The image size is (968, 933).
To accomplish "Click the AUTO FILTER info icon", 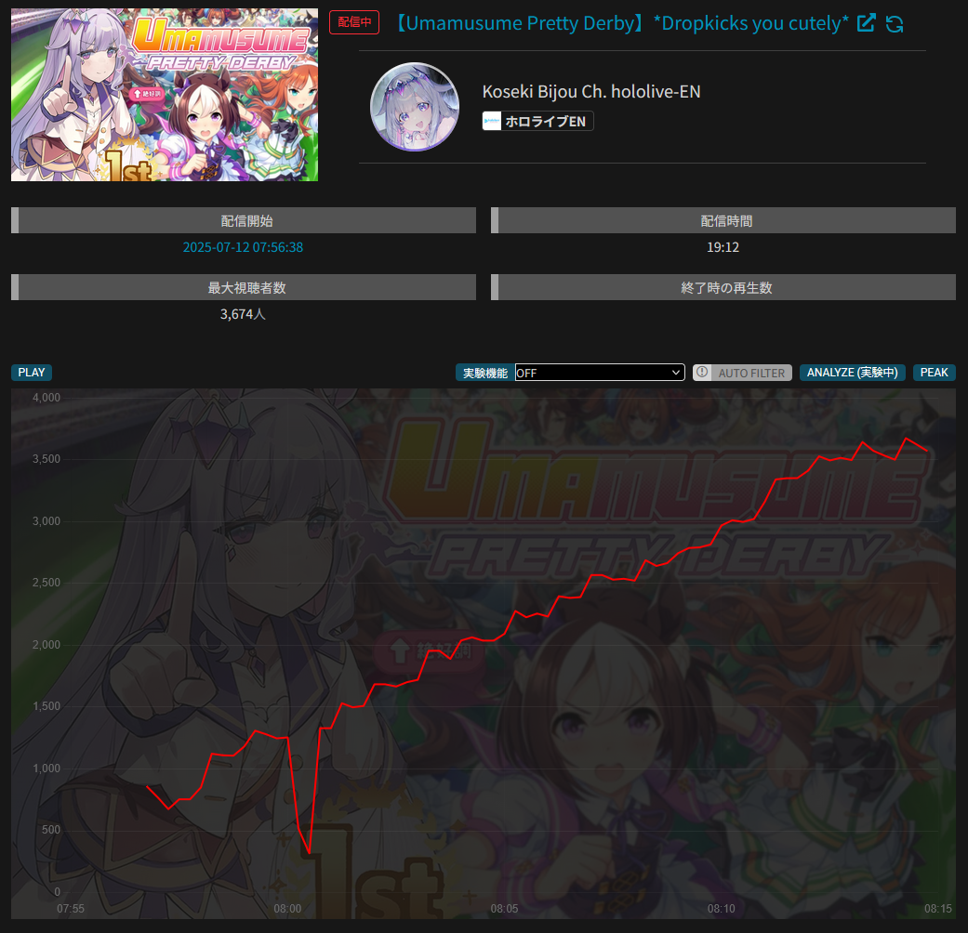I will click(702, 372).
